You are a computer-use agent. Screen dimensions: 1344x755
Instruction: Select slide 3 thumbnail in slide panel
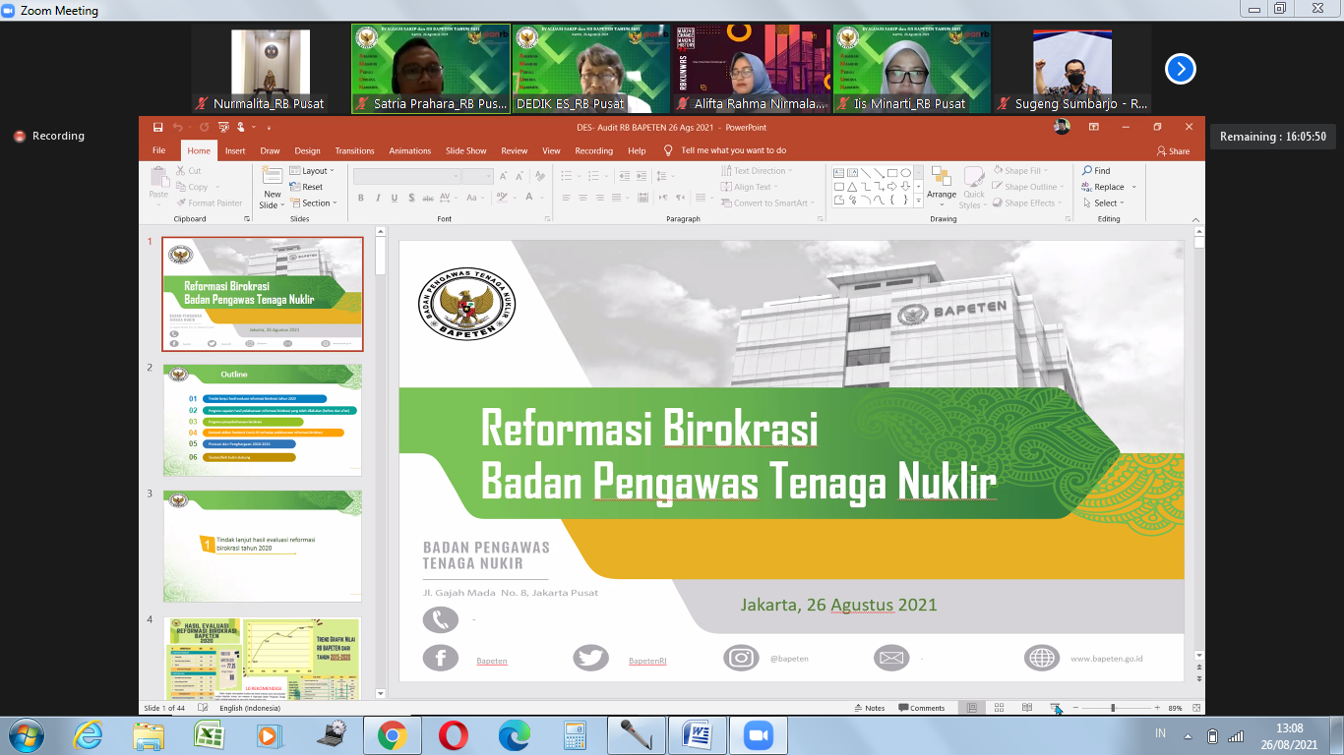pyautogui.click(x=262, y=546)
